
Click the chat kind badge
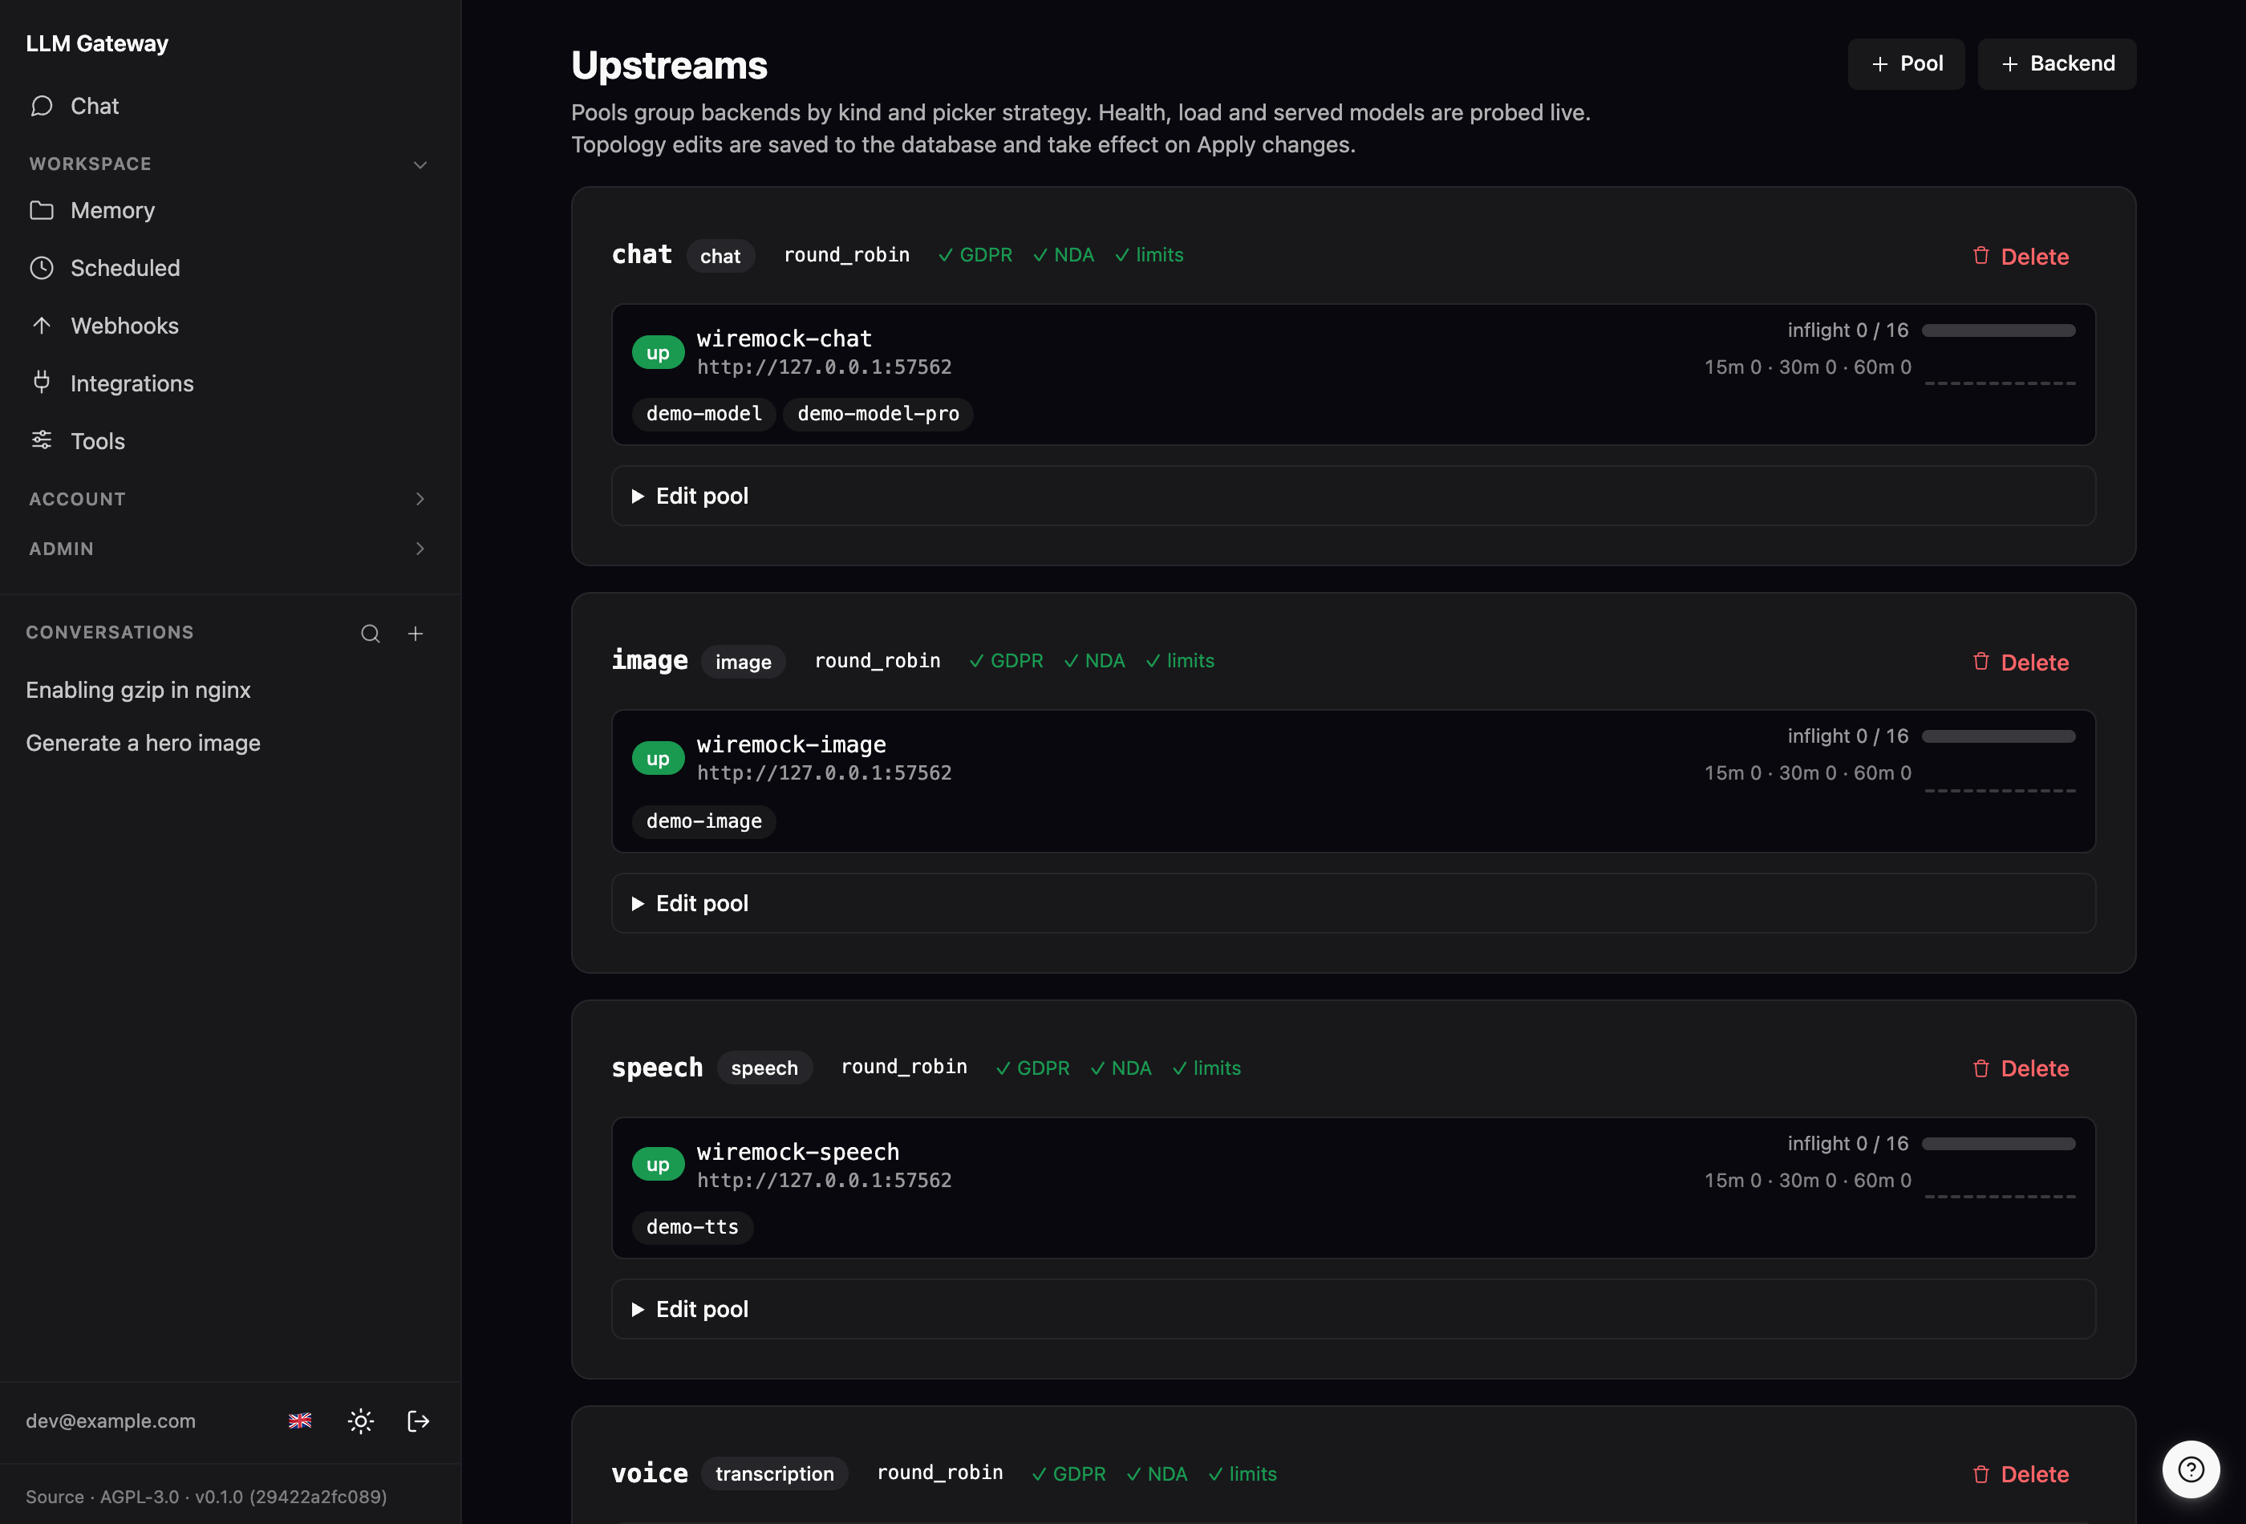click(x=720, y=256)
